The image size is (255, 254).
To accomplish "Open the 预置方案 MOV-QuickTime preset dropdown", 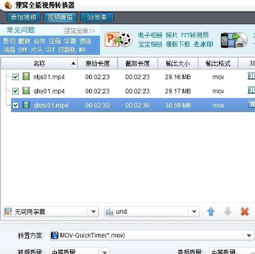I will tap(151, 235).
